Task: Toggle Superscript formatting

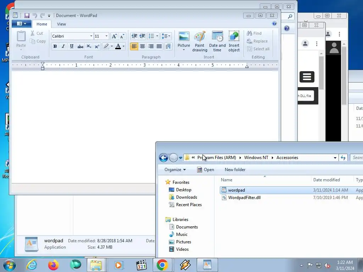Action: [x=97, y=46]
